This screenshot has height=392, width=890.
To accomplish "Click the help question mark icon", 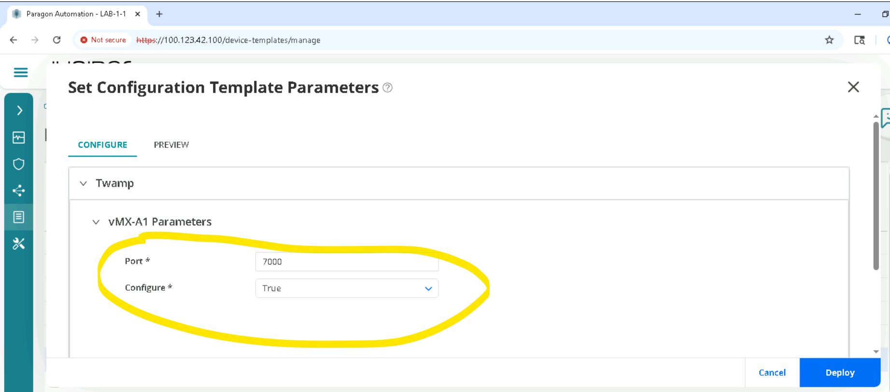I will [x=387, y=88].
